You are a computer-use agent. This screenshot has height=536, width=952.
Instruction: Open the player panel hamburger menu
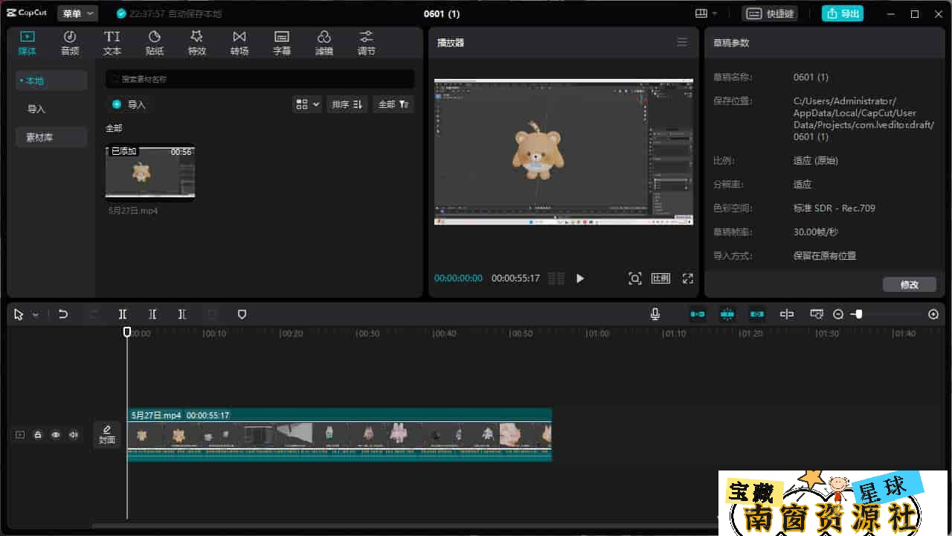682,42
